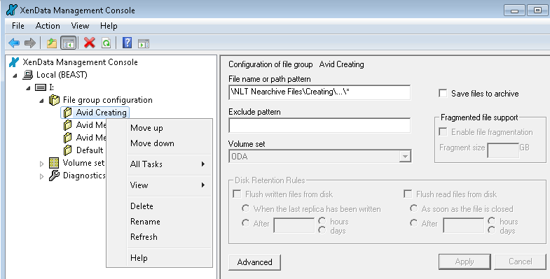Click the Show/Hide Action Pane icon

click(144, 43)
